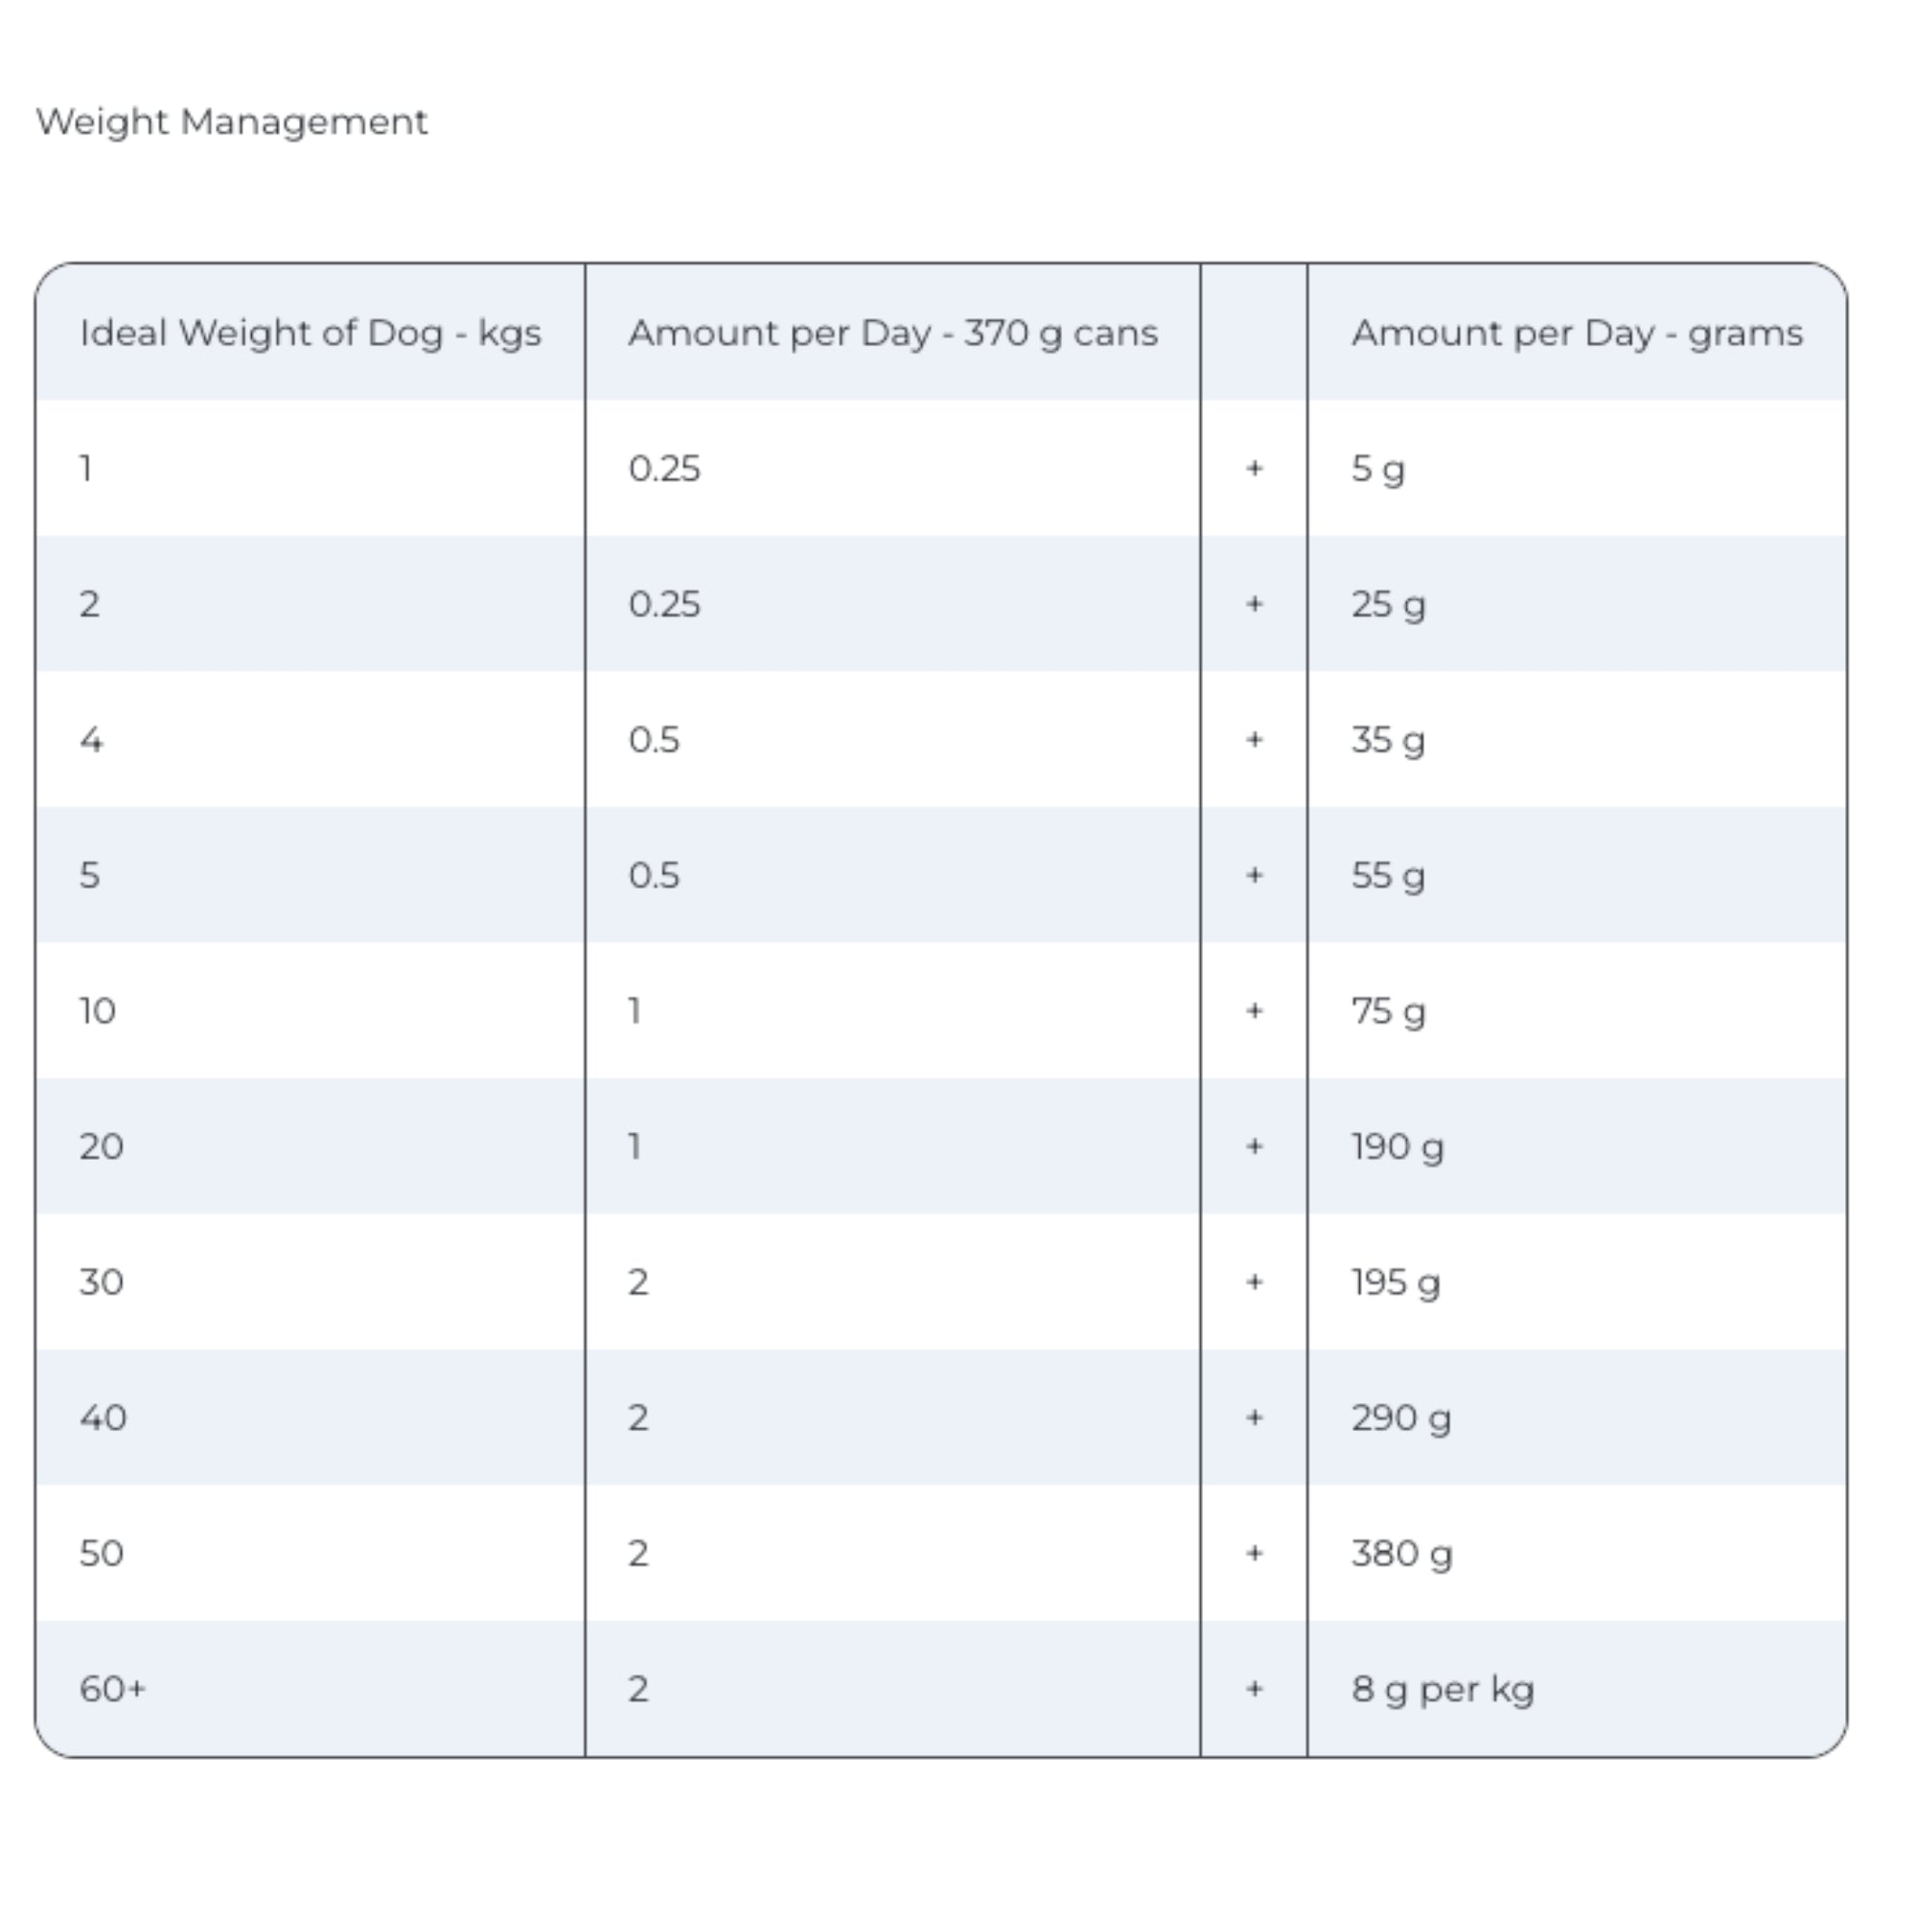Click the 8 g per kg cell
1917x1917 pixels.
[1442, 1689]
